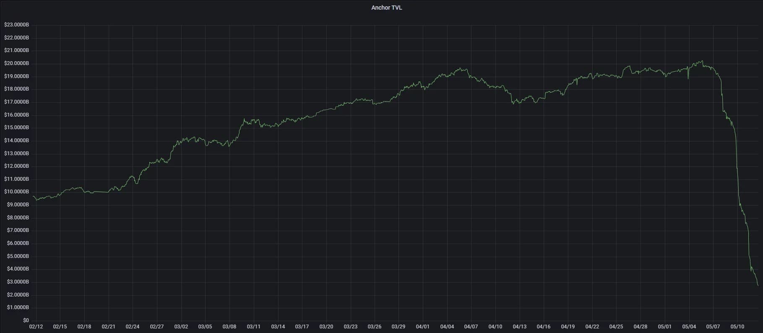The image size is (763, 333).
Task: Select the $10.0000B y-axis label
Action: pyautogui.click(x=16, y=192)
